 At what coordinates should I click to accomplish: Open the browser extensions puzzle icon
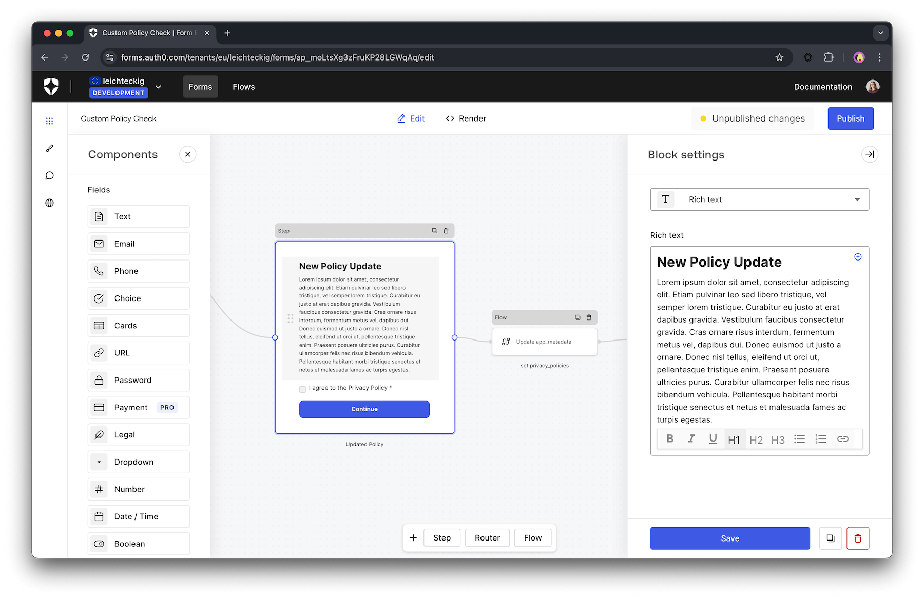[x=829, y=57]
